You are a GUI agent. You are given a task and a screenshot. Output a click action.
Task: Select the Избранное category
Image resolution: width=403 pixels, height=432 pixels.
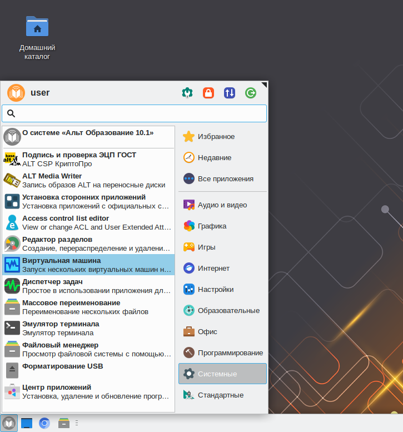click(222, 137)
